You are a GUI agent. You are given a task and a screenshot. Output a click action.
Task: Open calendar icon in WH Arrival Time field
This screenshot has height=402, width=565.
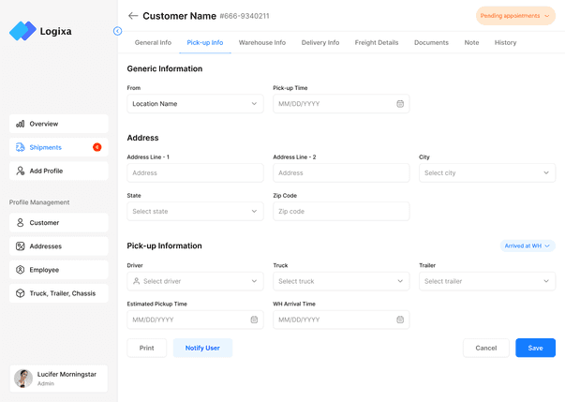coord(400,320)
